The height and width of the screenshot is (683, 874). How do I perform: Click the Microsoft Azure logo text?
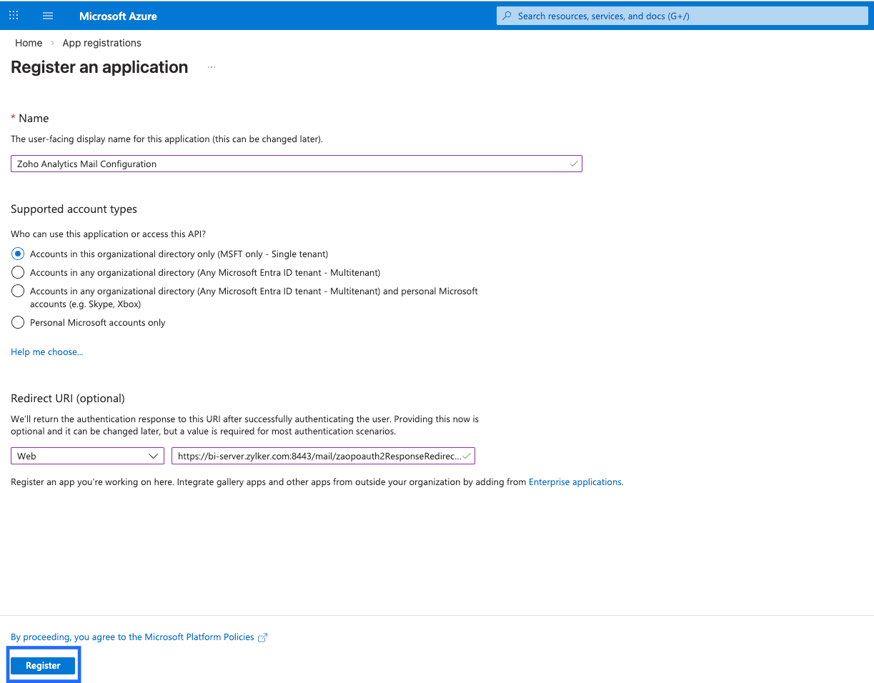tap(118, 16)
